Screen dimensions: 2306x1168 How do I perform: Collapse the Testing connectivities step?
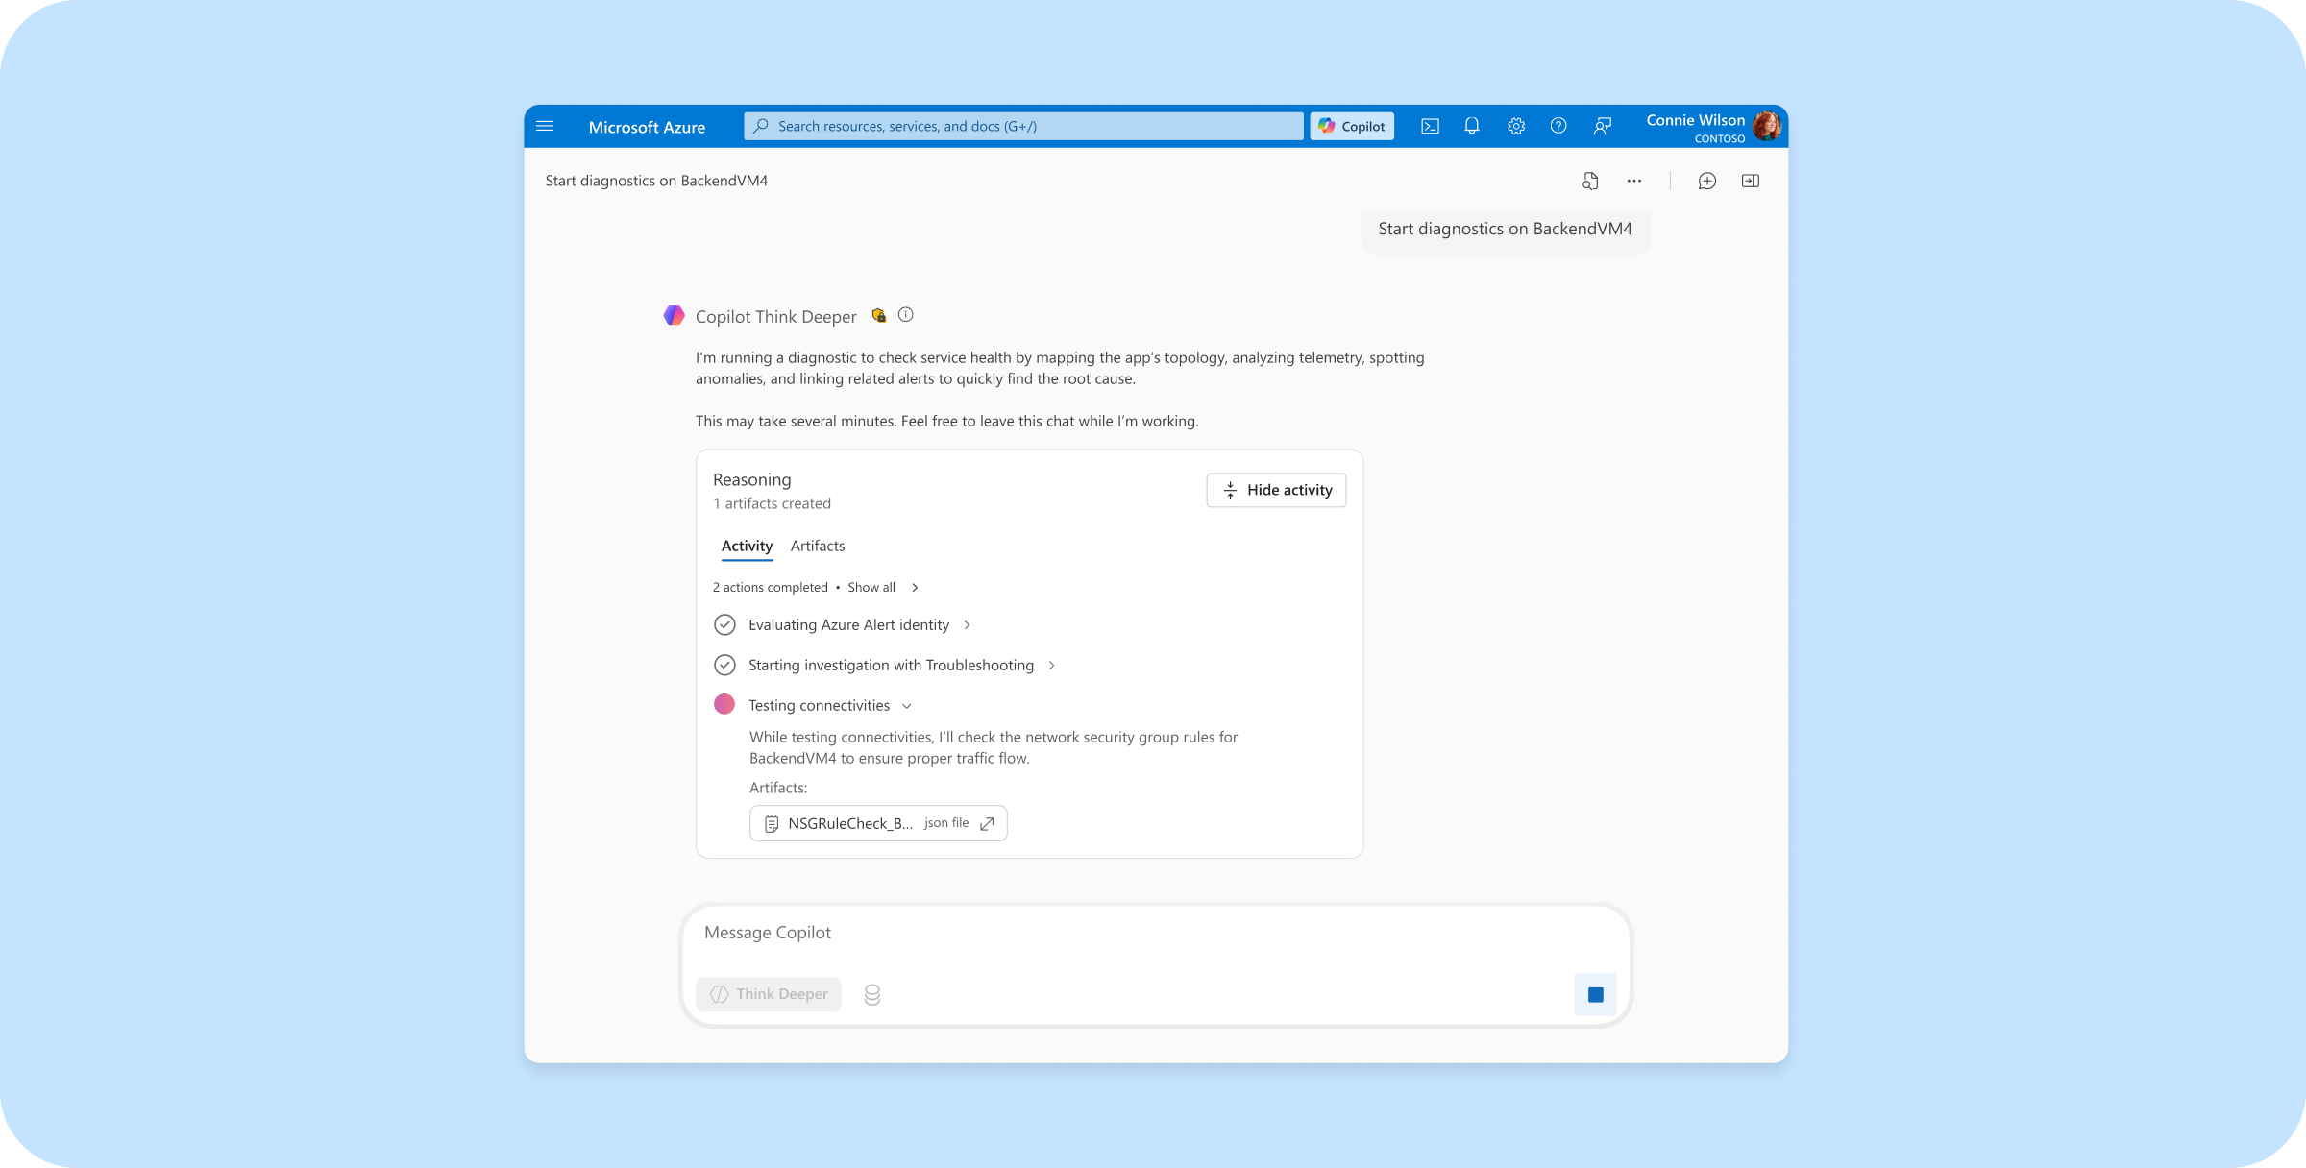(830, 705)
